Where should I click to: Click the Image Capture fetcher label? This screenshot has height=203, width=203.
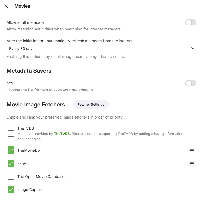pos(30,190)
